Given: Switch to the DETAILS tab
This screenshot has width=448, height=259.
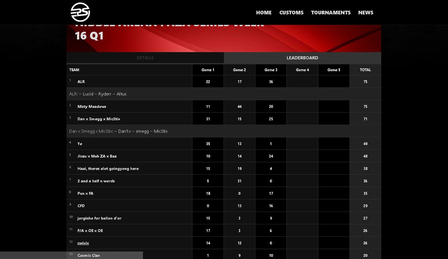Looking at the screenshot, I should tap(145, 58).
